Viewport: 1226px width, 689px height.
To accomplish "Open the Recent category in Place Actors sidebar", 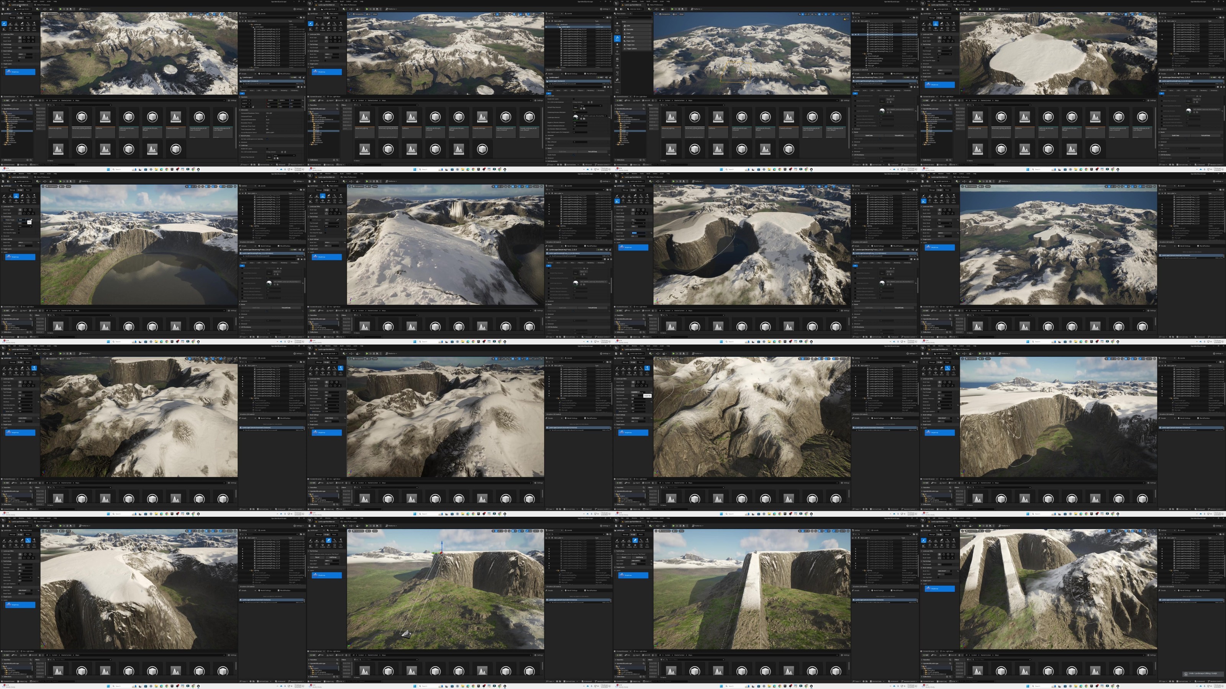I will (618, 31).
